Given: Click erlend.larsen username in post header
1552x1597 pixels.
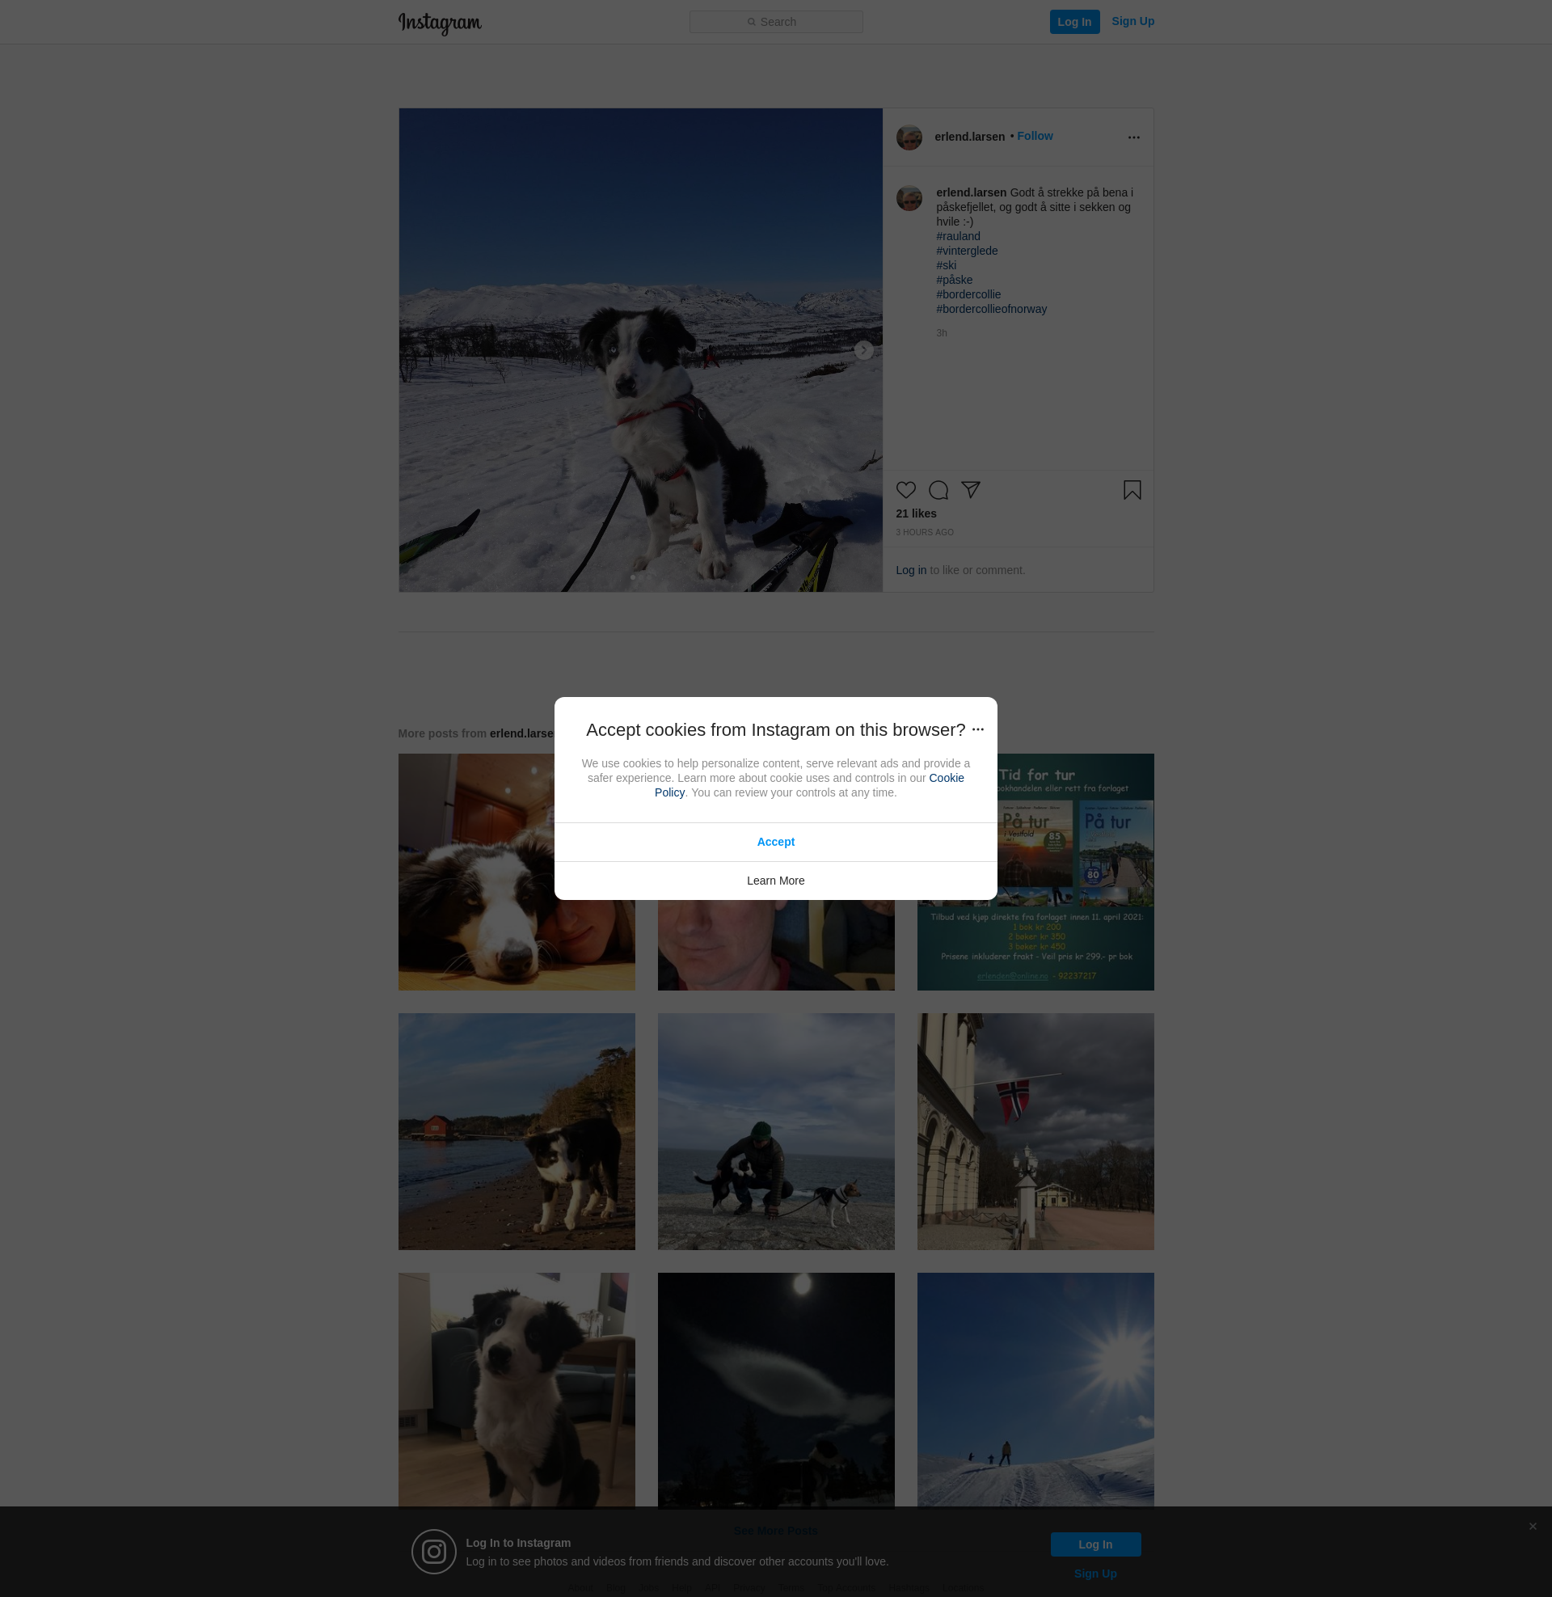Looking at the screenshot, I should 969,137.
